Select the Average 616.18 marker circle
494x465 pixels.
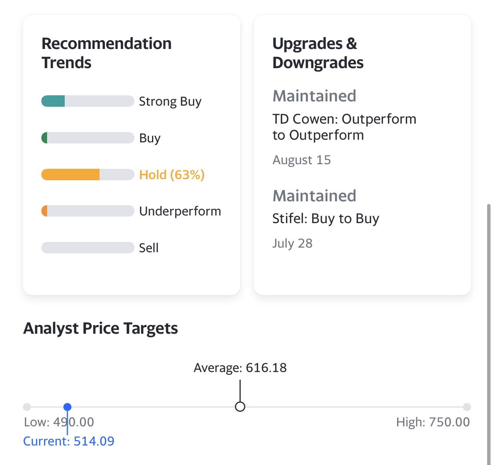click(240, 407)
